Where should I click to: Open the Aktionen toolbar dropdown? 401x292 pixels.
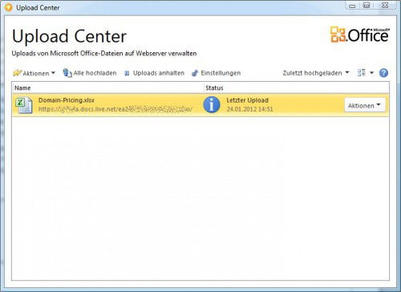34,73
